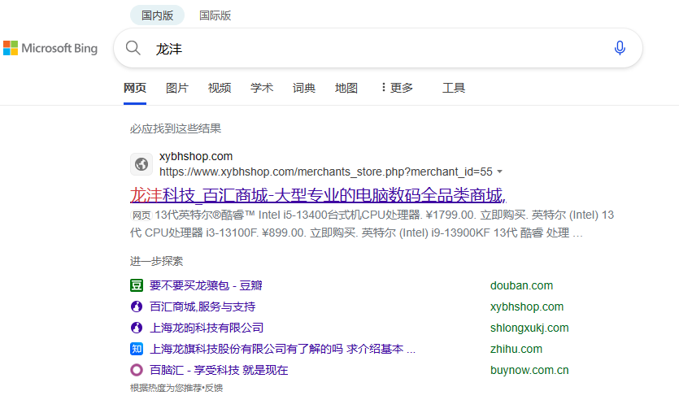Click the snippet text about i5-13400
679x413 pixels.
(372, 224)
